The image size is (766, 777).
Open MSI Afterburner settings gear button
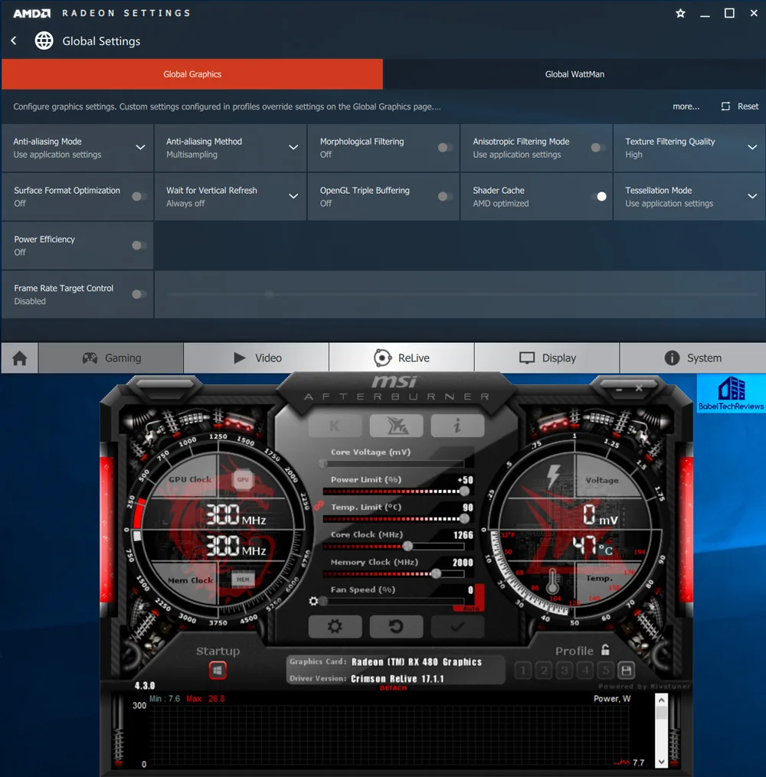[x=335, y=626]
